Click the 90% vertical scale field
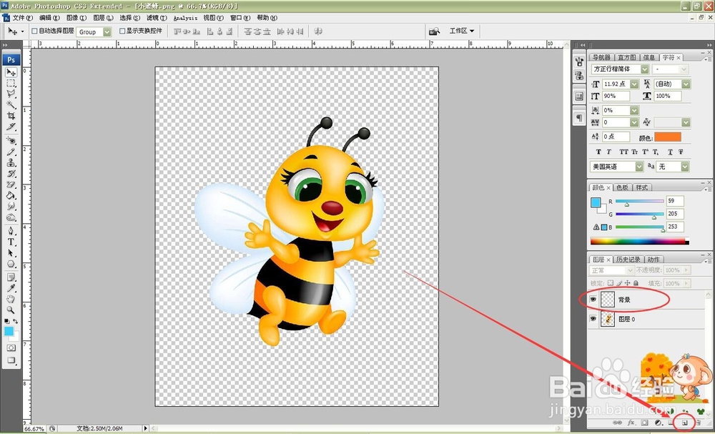The image size is (715, 434). click(616, 97)
